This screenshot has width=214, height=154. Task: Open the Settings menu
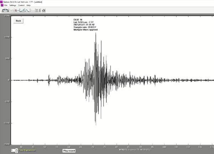tap(13, 5)
